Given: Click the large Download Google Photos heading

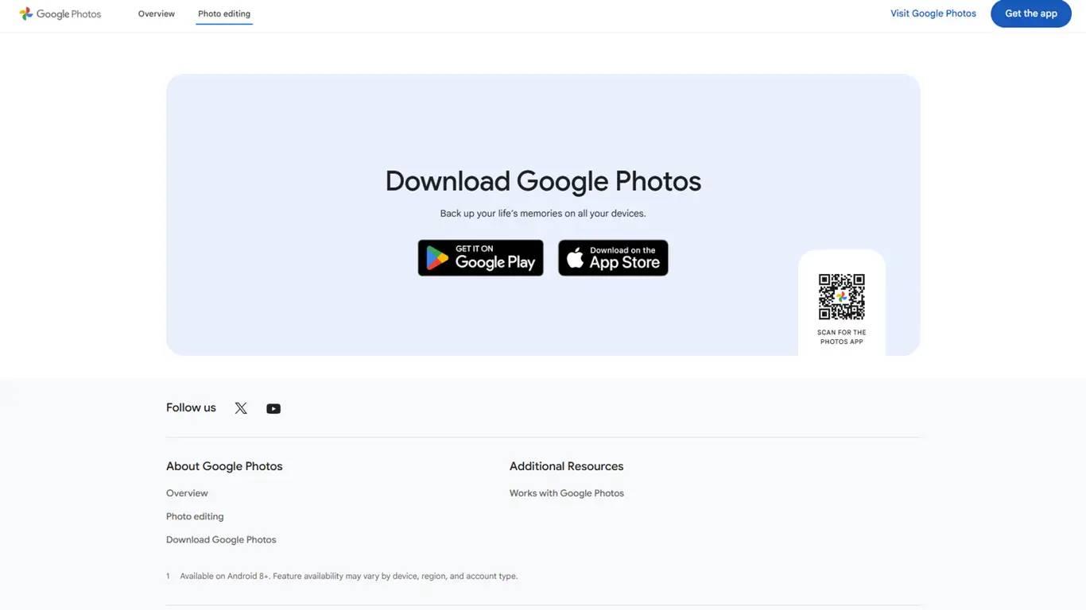Looking at the screenshot, I should [543, 181].
